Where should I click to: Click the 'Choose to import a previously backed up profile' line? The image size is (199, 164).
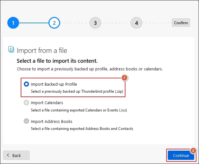90,69
